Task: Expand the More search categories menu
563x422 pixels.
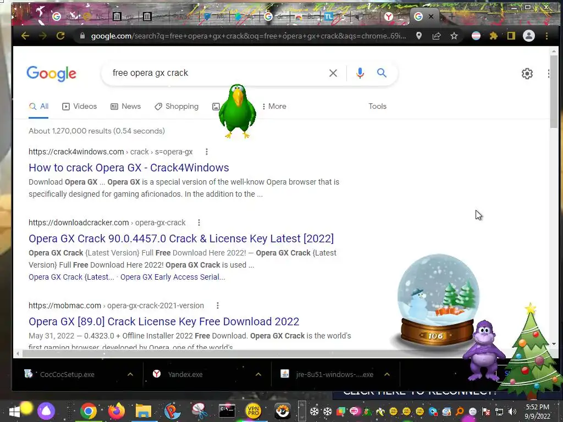Action: point(274,107)
